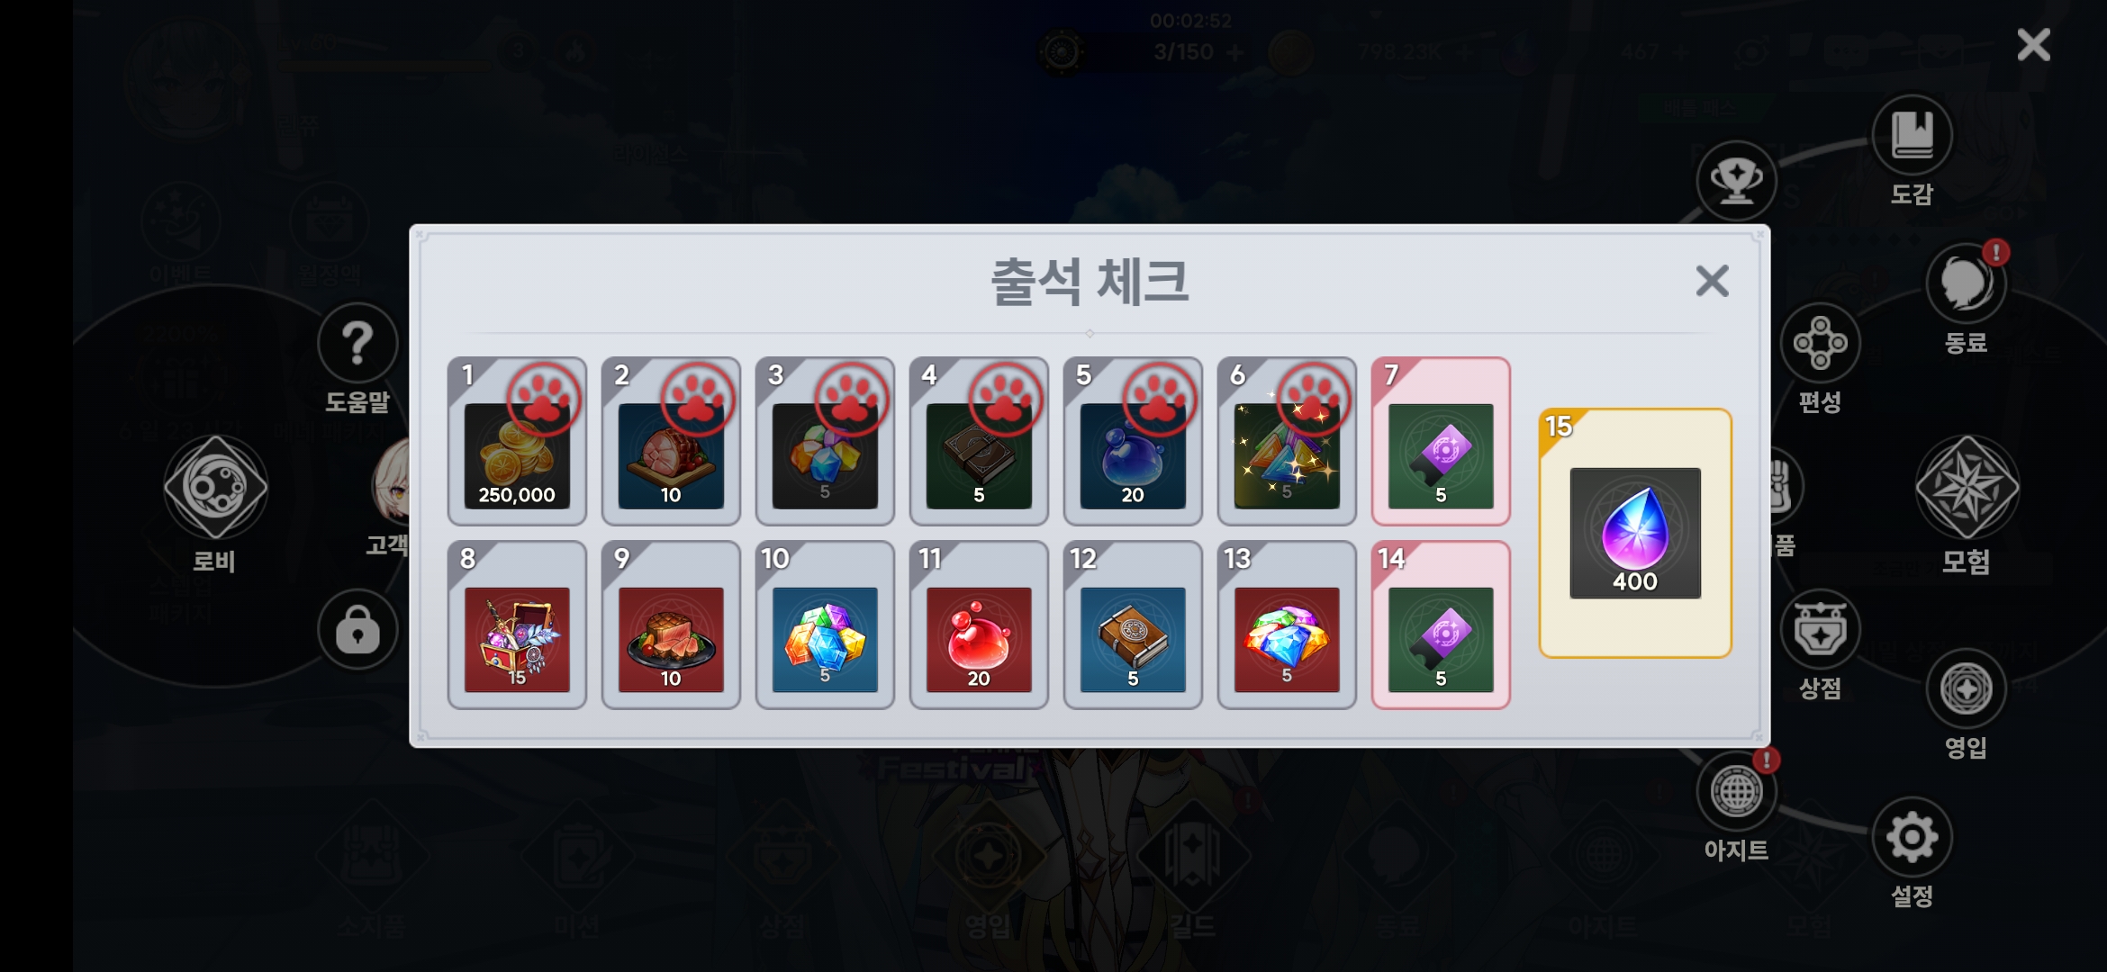Viewport: 2107px width, 972px height.
Task: Select day 1 gold 250,000 reward
Action: [x=517, y=441]
